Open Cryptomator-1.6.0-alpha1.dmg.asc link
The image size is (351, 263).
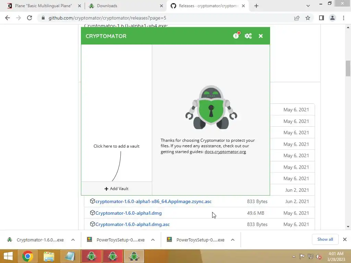133,224
